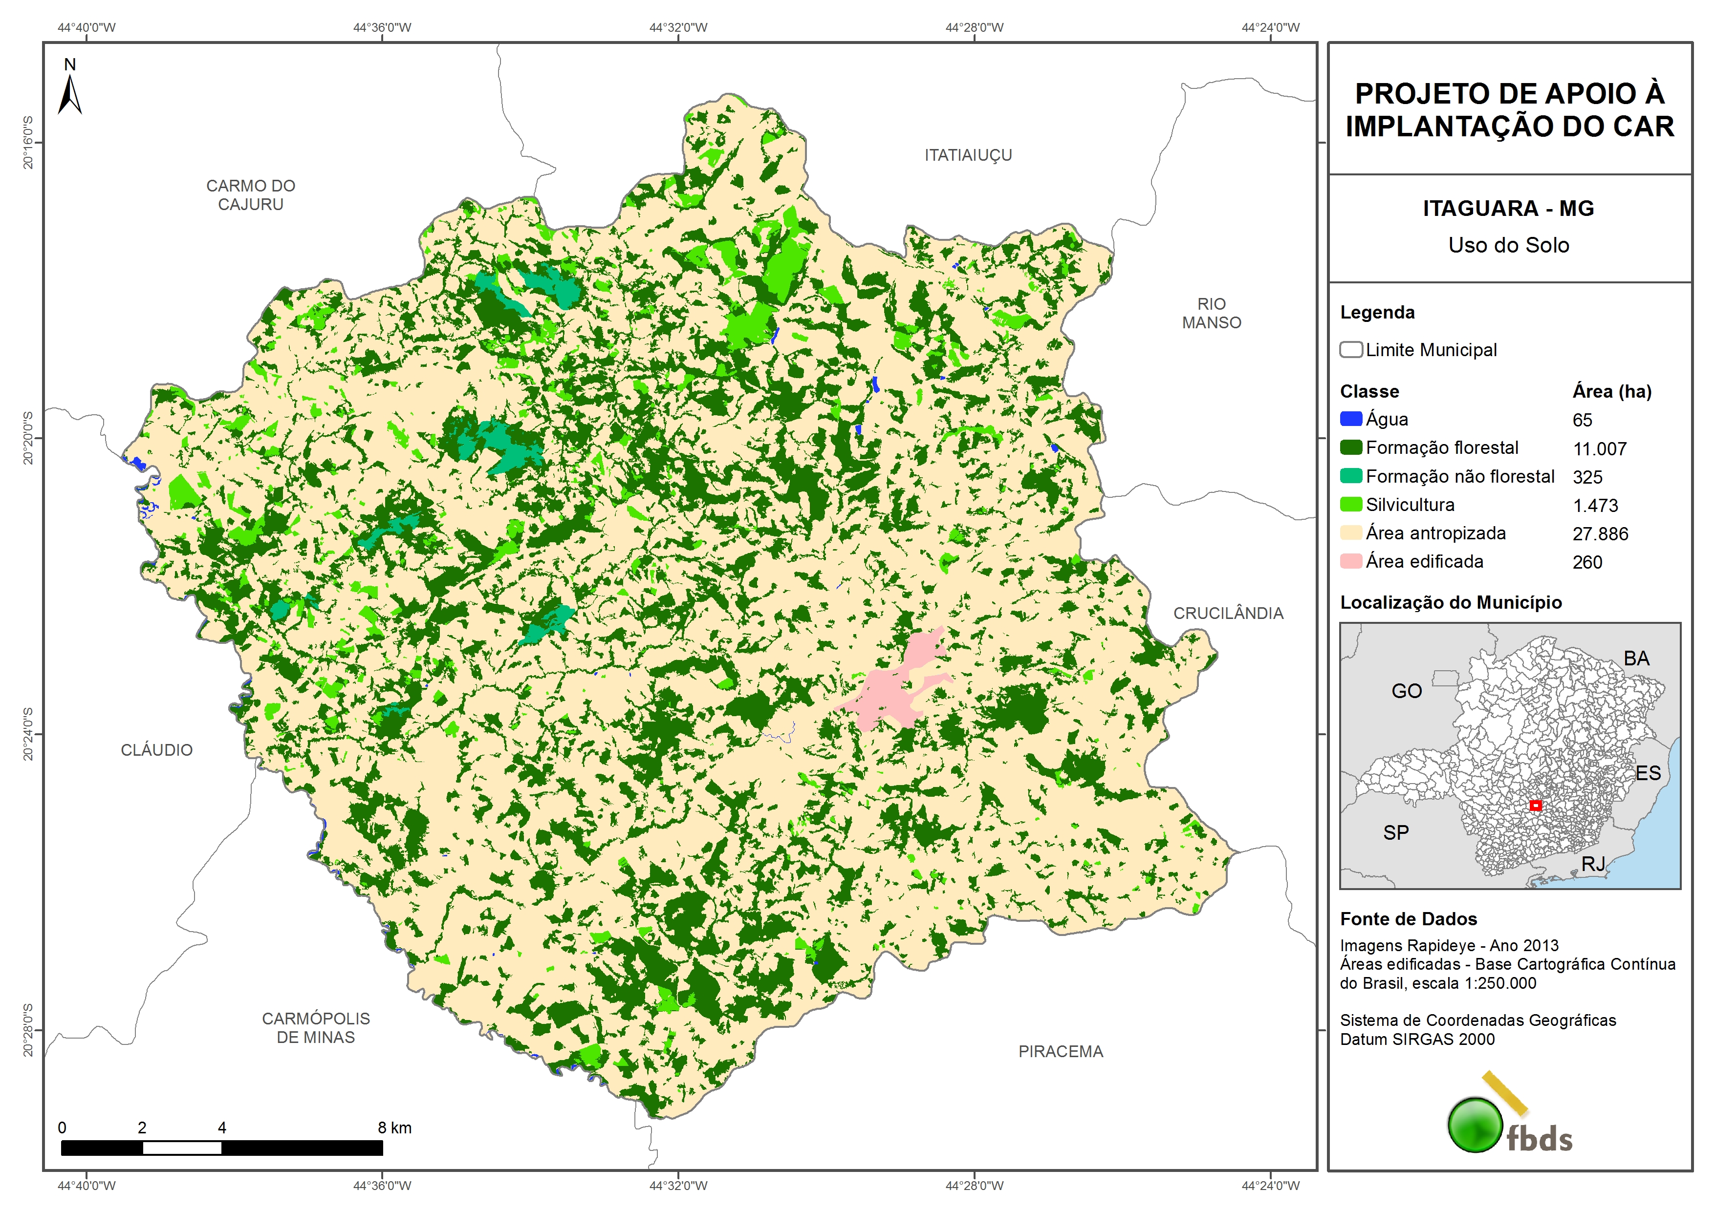Viewport: 1715px width, 1212px height.
Task: Click the Limite Municipal legend symbol
Action: click(x=1350, y=349)
